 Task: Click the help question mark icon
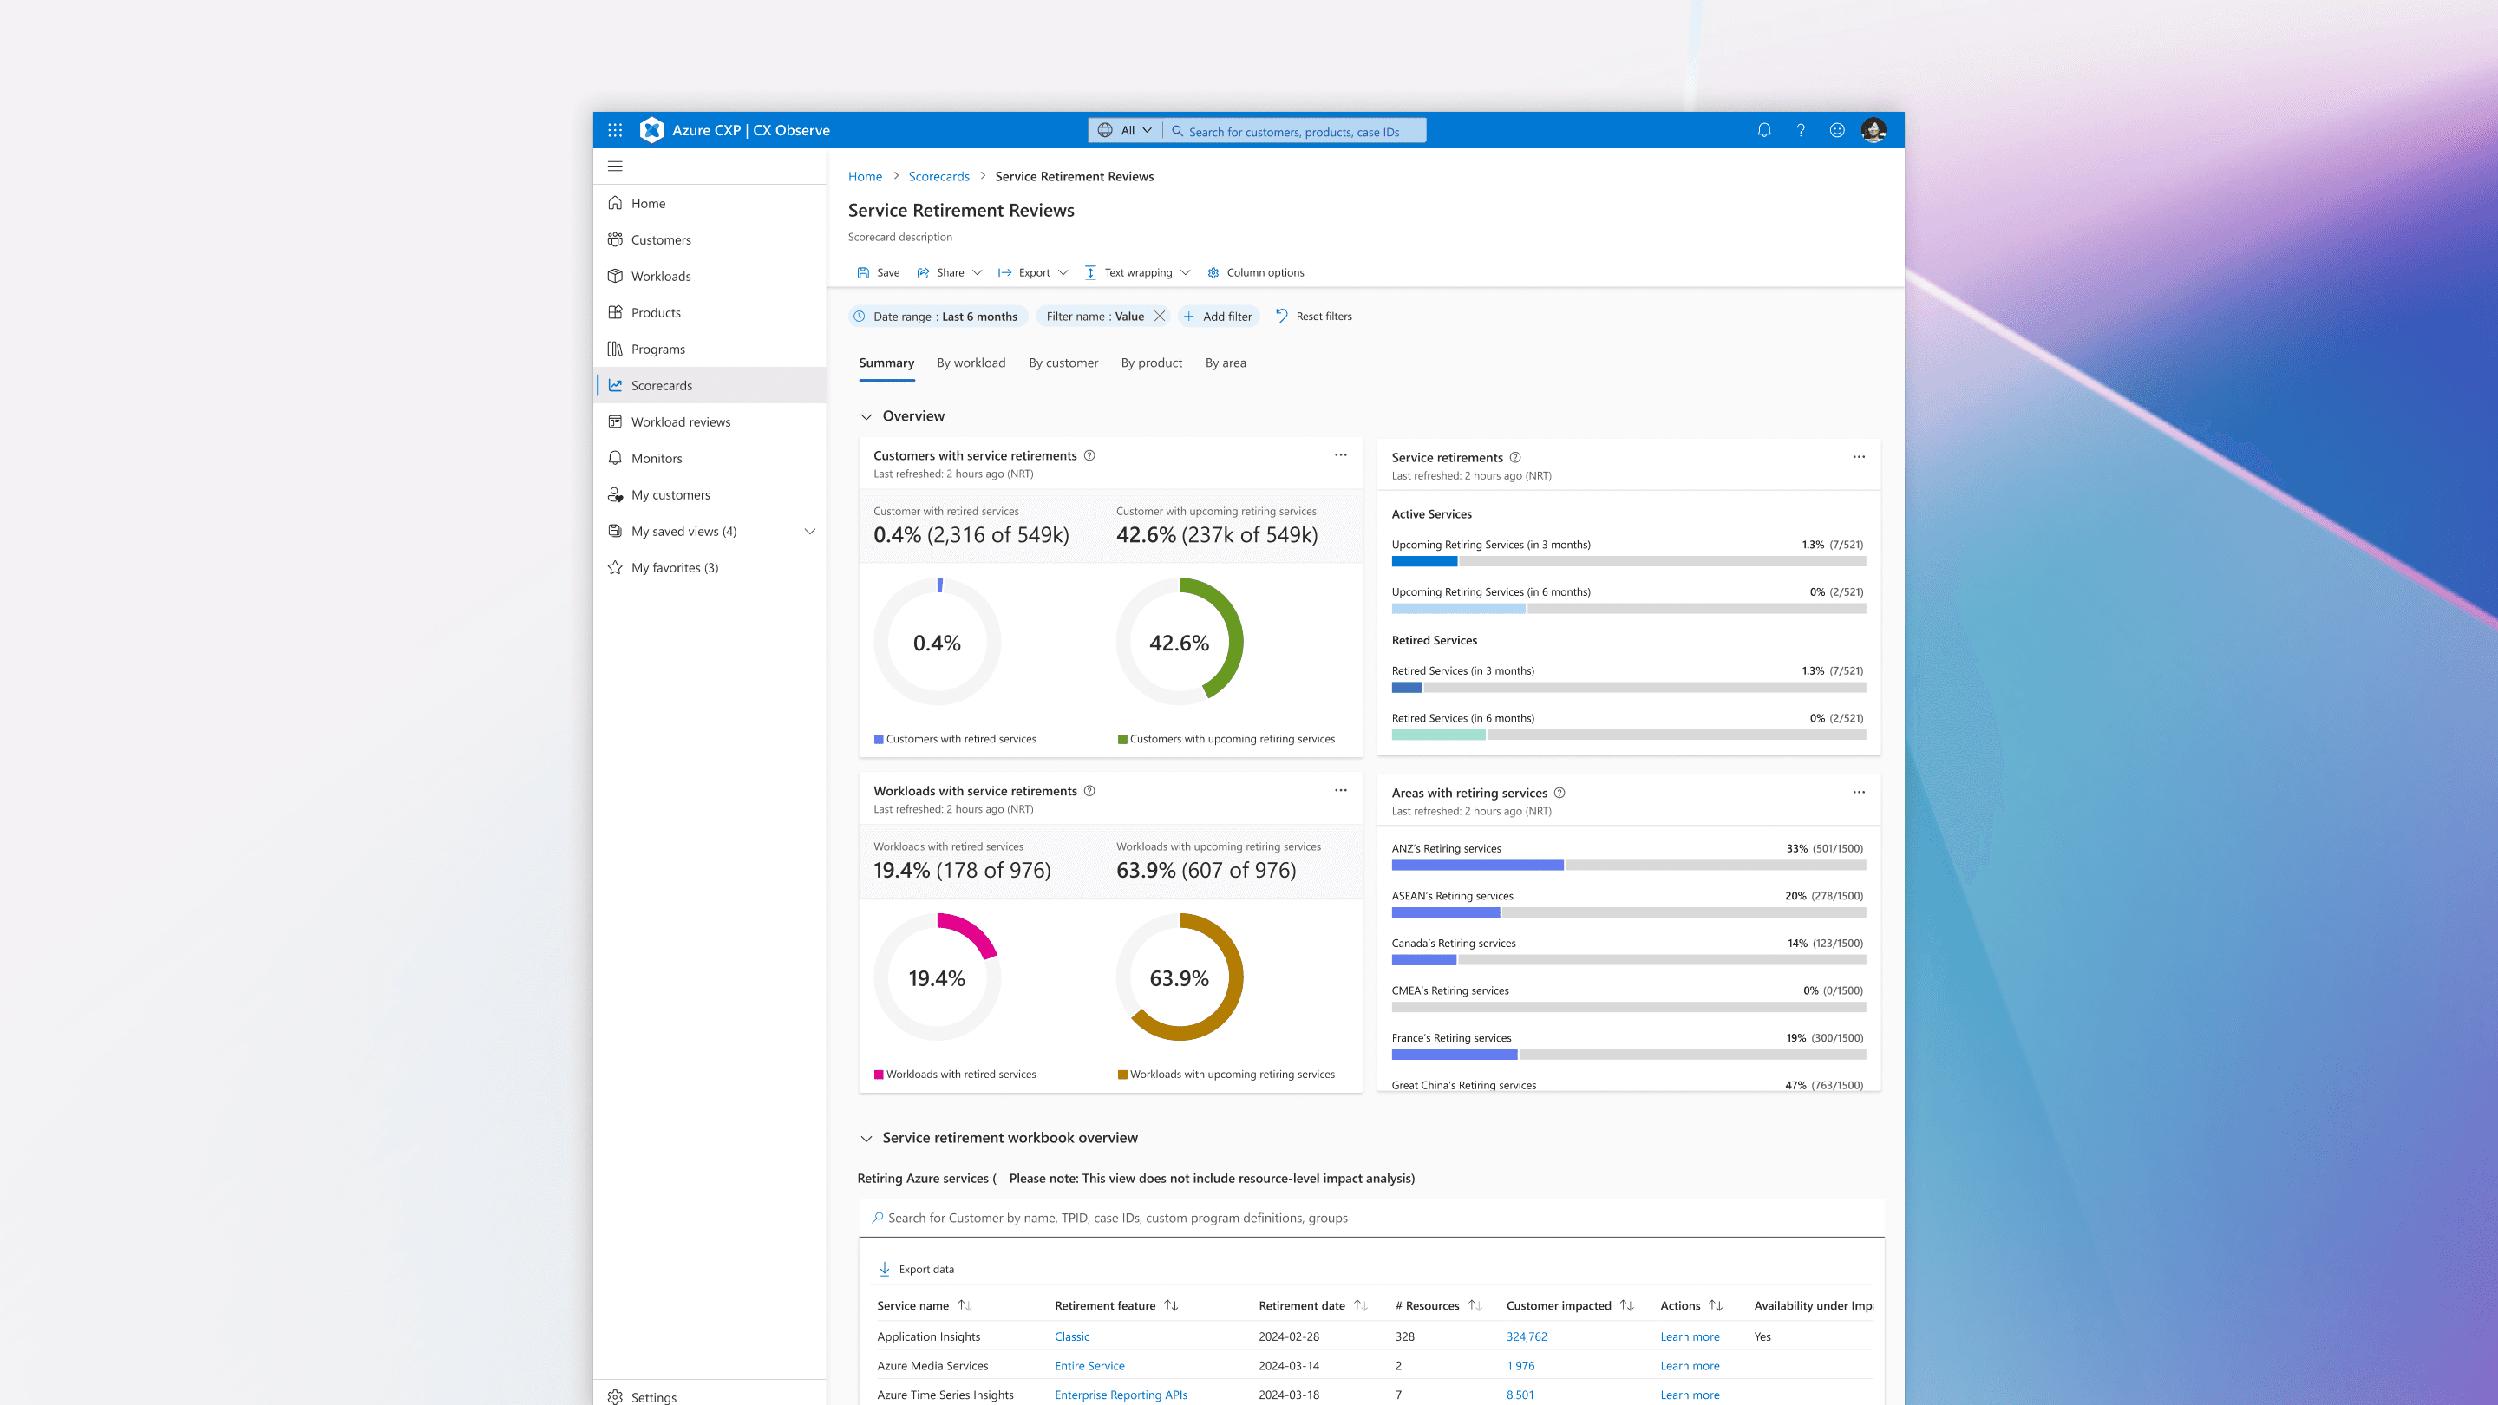(1801, 130)
